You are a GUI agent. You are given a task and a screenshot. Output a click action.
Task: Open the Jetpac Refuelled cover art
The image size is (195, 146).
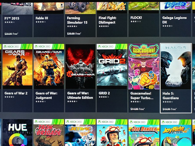[80, 133]
